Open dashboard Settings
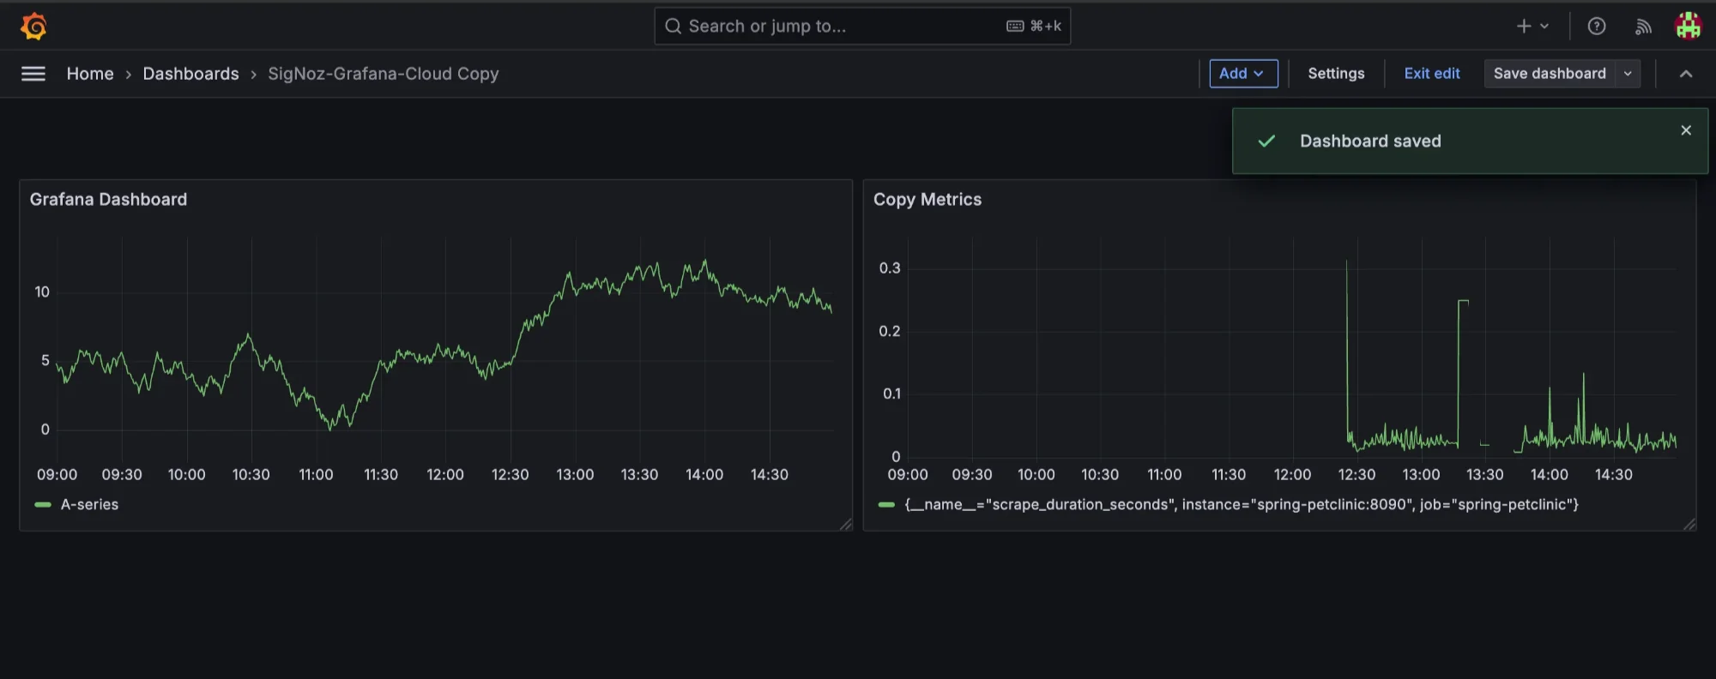This screenshot has width=1716, height=679. pos(1336,74)
